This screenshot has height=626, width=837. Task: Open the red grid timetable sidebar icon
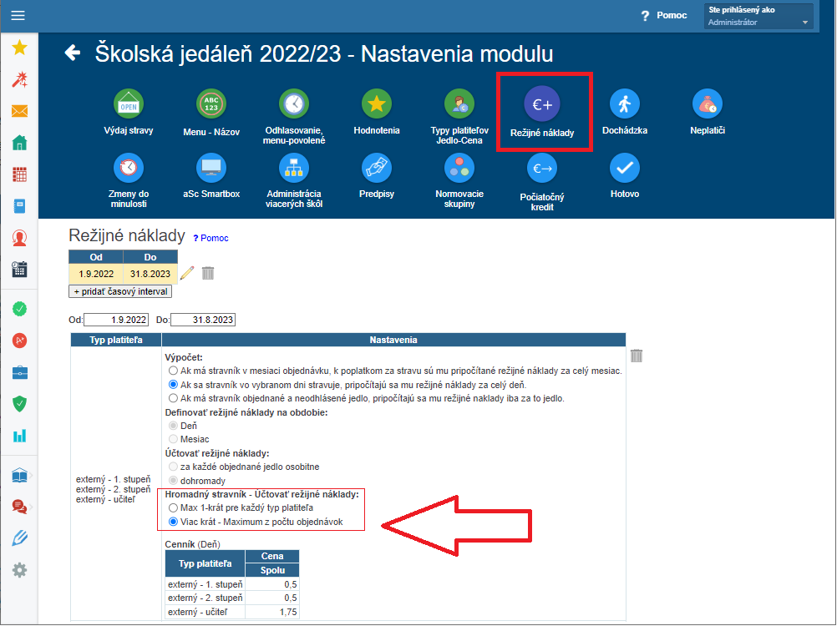20,174
